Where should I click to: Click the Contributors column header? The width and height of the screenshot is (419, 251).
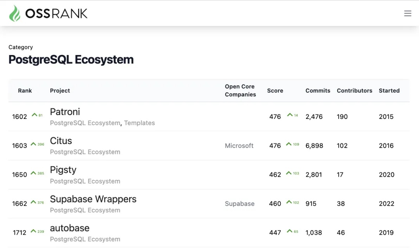tap(354, 91)
